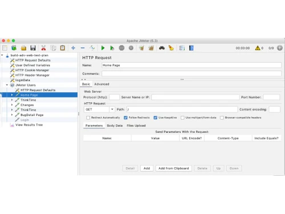
Task: Click the Name field containing Home Page
Action: pyautogui.click(x=192, y=65)
